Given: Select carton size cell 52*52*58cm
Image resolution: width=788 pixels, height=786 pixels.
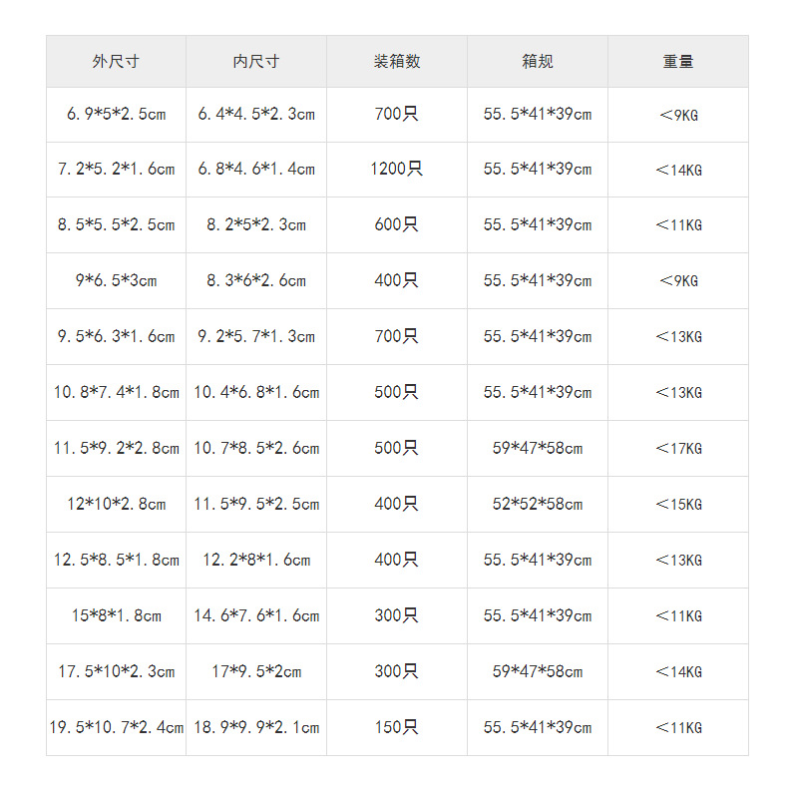Looking at the screenshot, I should [538, 505].
